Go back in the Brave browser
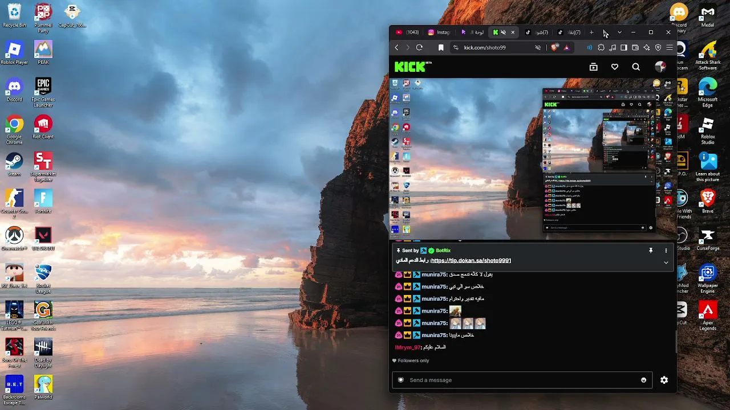This screenshot has width=730, height=410. 397,48
